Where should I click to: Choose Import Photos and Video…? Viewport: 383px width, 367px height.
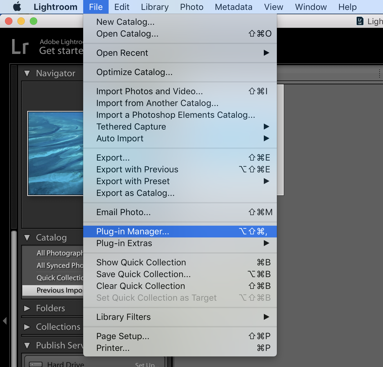pyautogui.click(x=180, y=91)
